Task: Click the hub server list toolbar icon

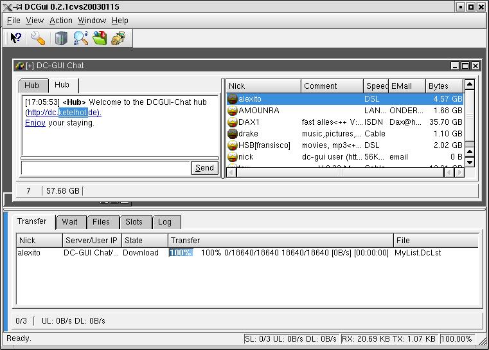Action: point(61,39)
